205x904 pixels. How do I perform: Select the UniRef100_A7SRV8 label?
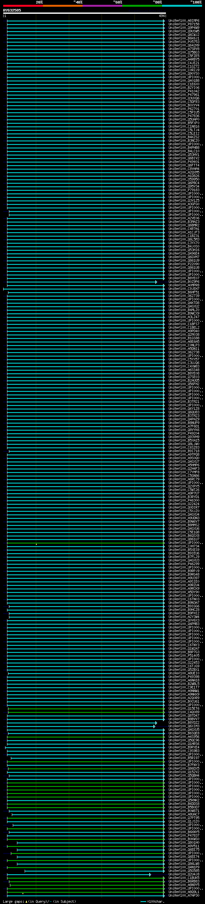[184, 49]
